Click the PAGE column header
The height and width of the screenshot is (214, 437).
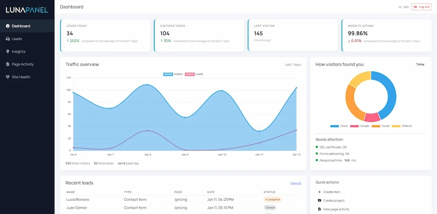pos(178,192)
